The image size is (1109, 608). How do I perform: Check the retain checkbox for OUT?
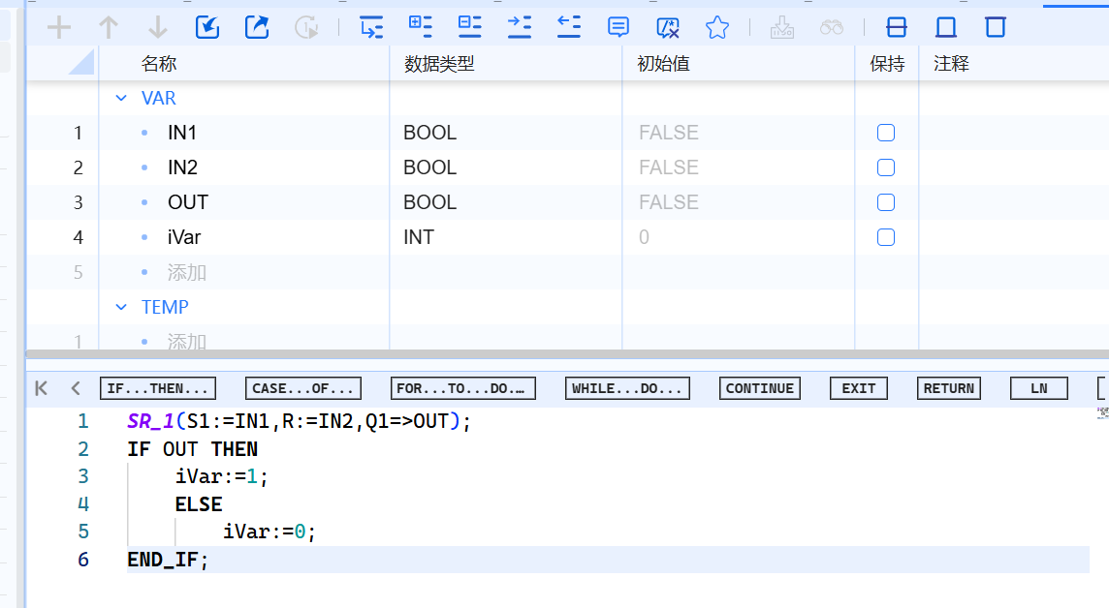(885, 201)
